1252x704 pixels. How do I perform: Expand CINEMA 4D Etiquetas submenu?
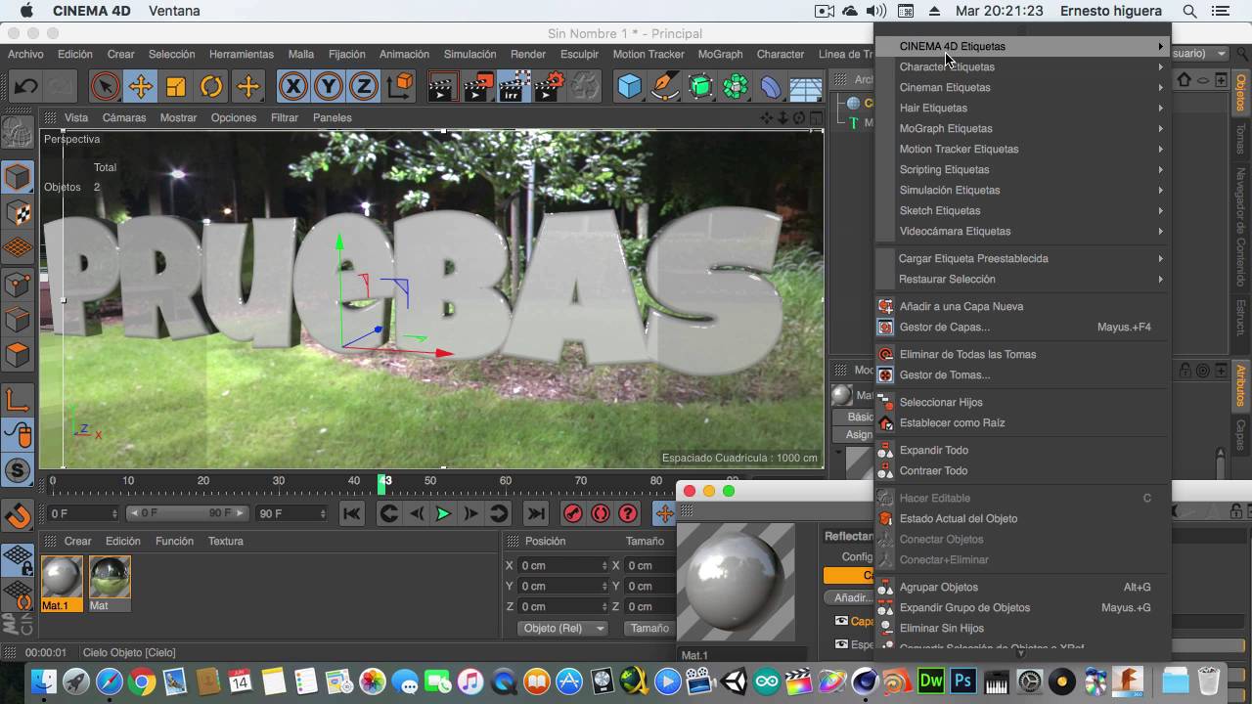[x=1022, y=46]
